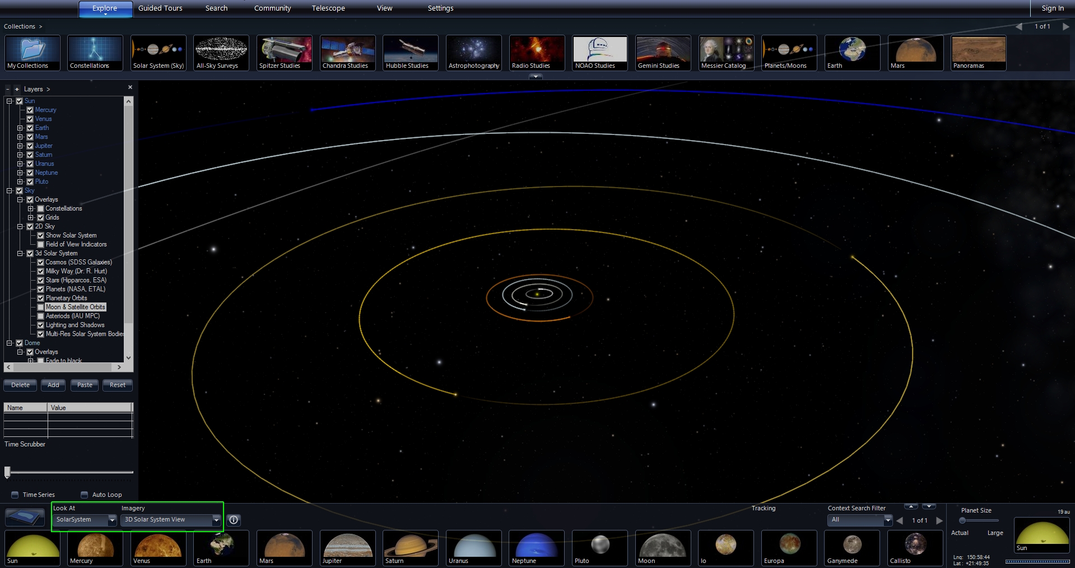This screenshot has height=568, width=1075.
Task: Close the Layers panel
Action: (x=130, y=87)
